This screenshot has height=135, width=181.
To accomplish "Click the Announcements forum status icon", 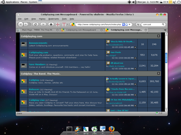I will click(23, 44).
